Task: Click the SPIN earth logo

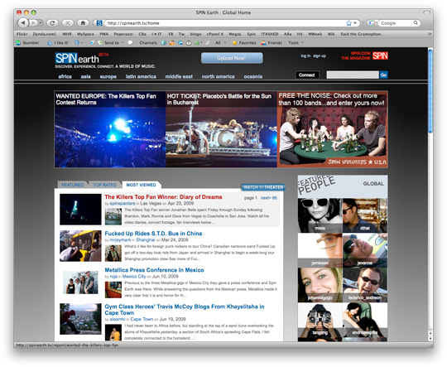Action: click(x=77, y=59)
